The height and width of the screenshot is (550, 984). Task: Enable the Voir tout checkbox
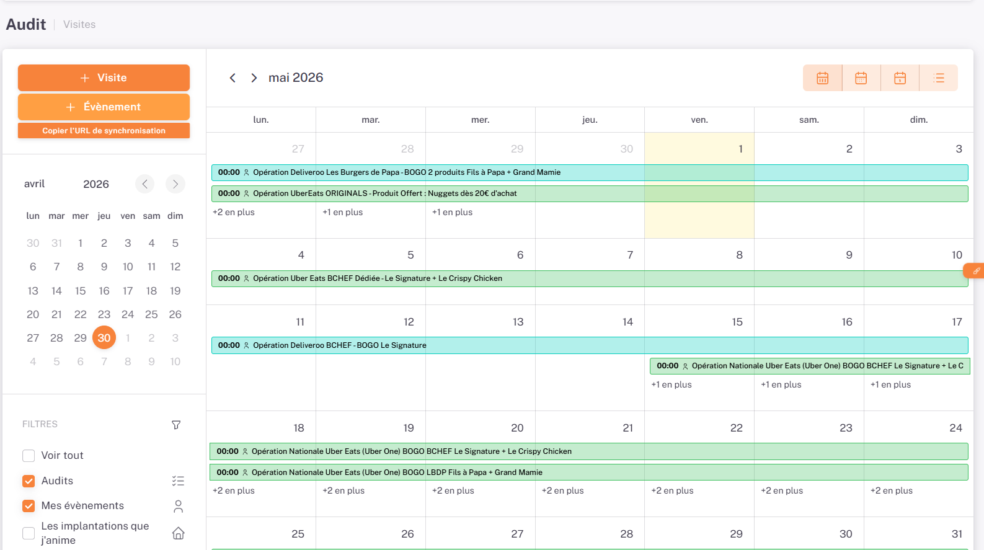click(29, 456)
